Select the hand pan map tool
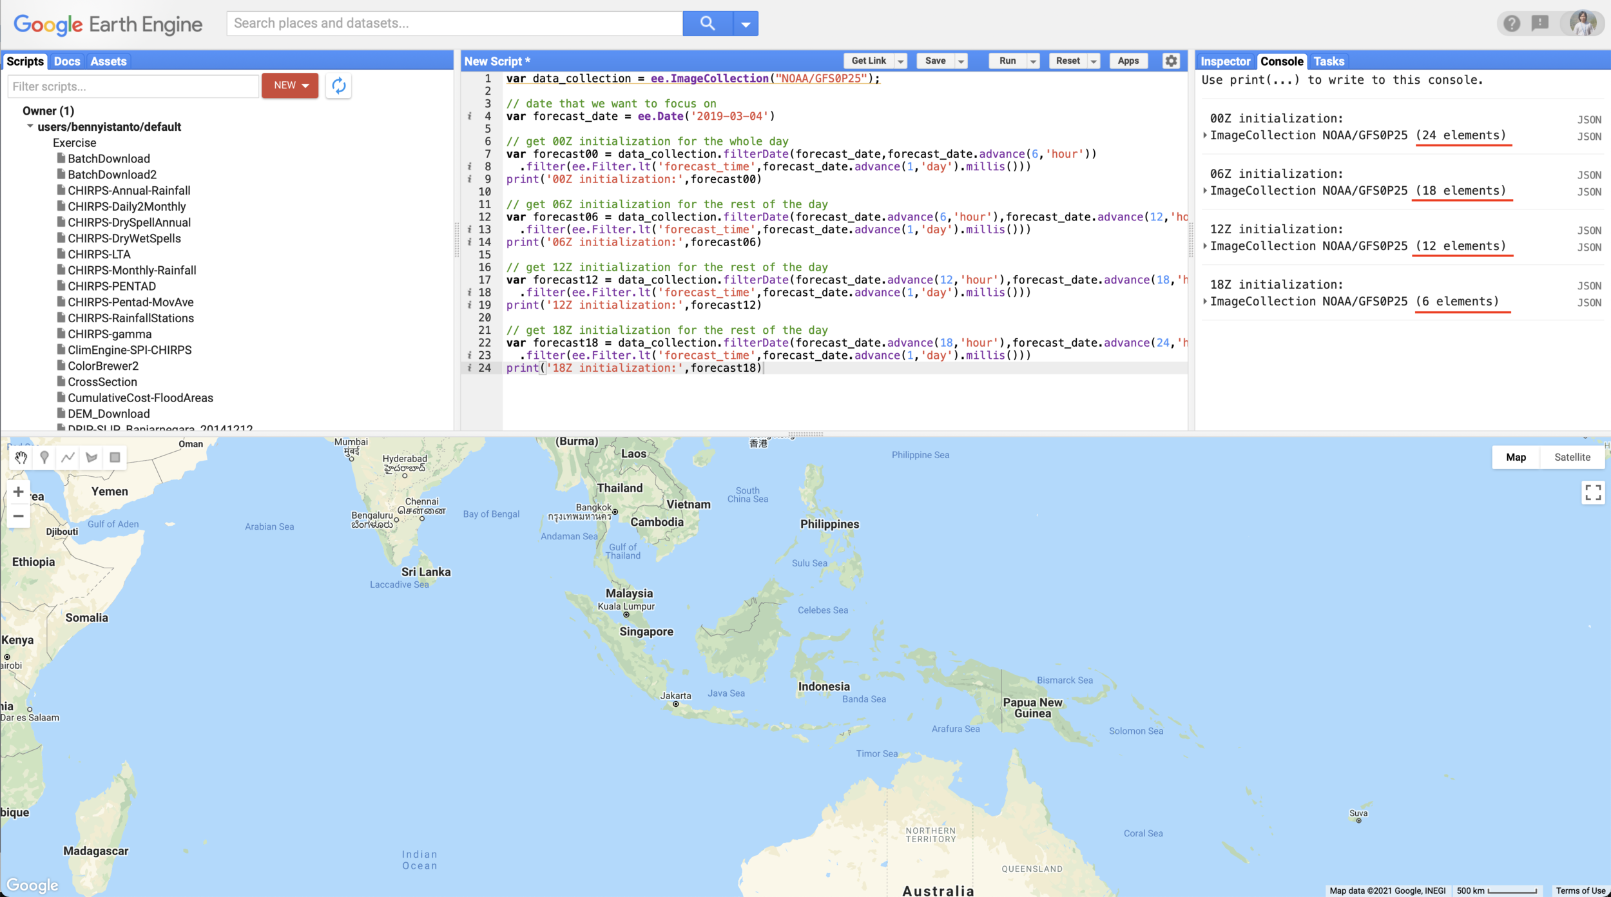The image size is (1611, 897). pos(21,458)
